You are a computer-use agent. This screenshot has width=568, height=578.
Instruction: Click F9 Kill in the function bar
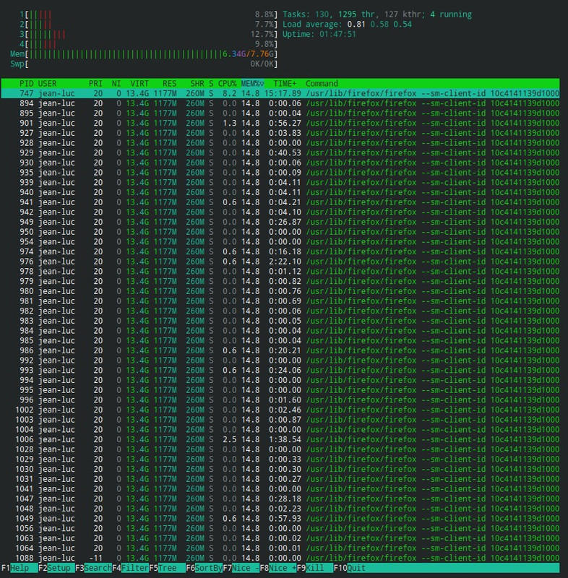pos(315,568)
